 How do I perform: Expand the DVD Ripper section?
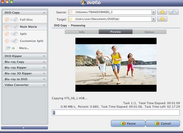(44, 56)
